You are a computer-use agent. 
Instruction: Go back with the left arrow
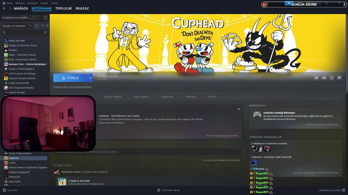(x=4, y=8)
